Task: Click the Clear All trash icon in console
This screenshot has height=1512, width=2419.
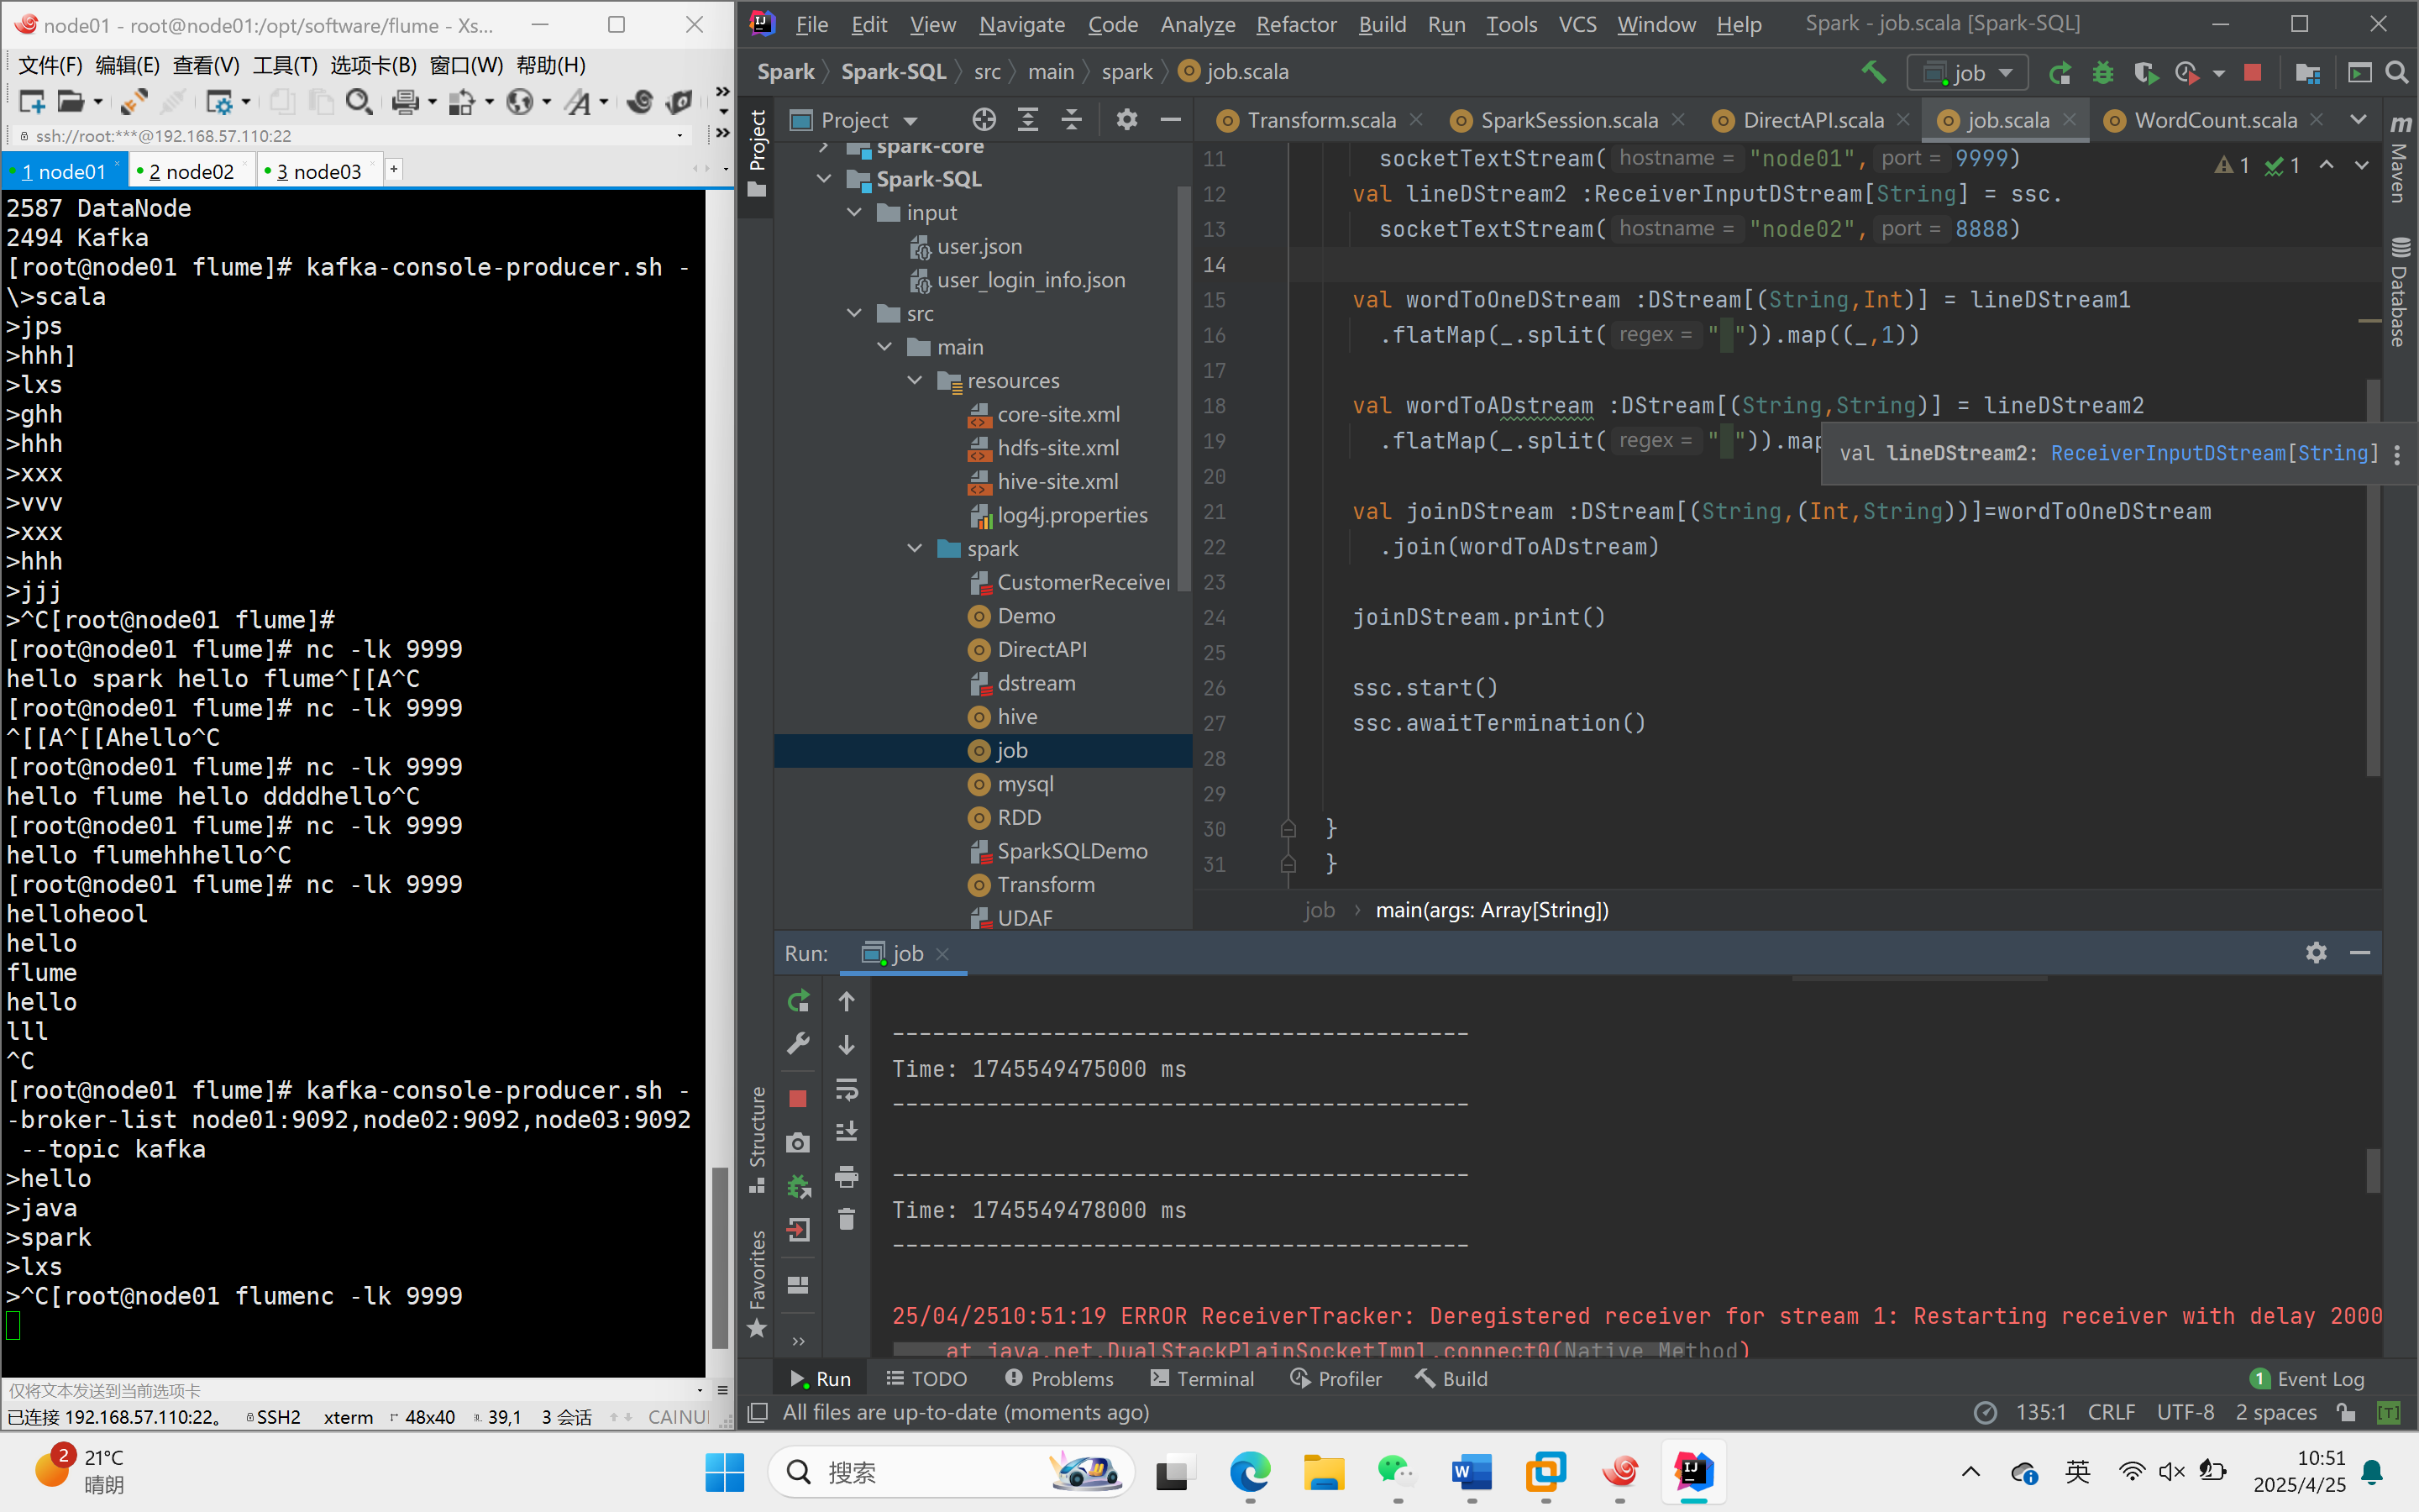Action: click(847, 1219)
